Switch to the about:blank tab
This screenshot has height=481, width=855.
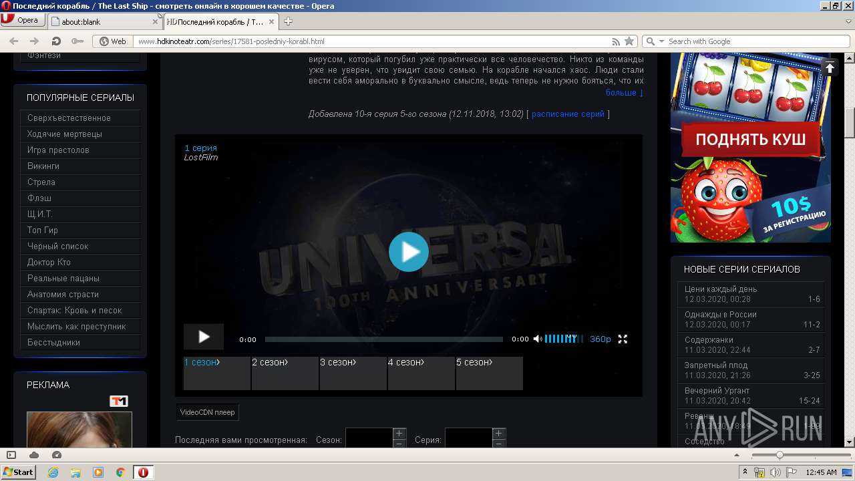(100, 21)
